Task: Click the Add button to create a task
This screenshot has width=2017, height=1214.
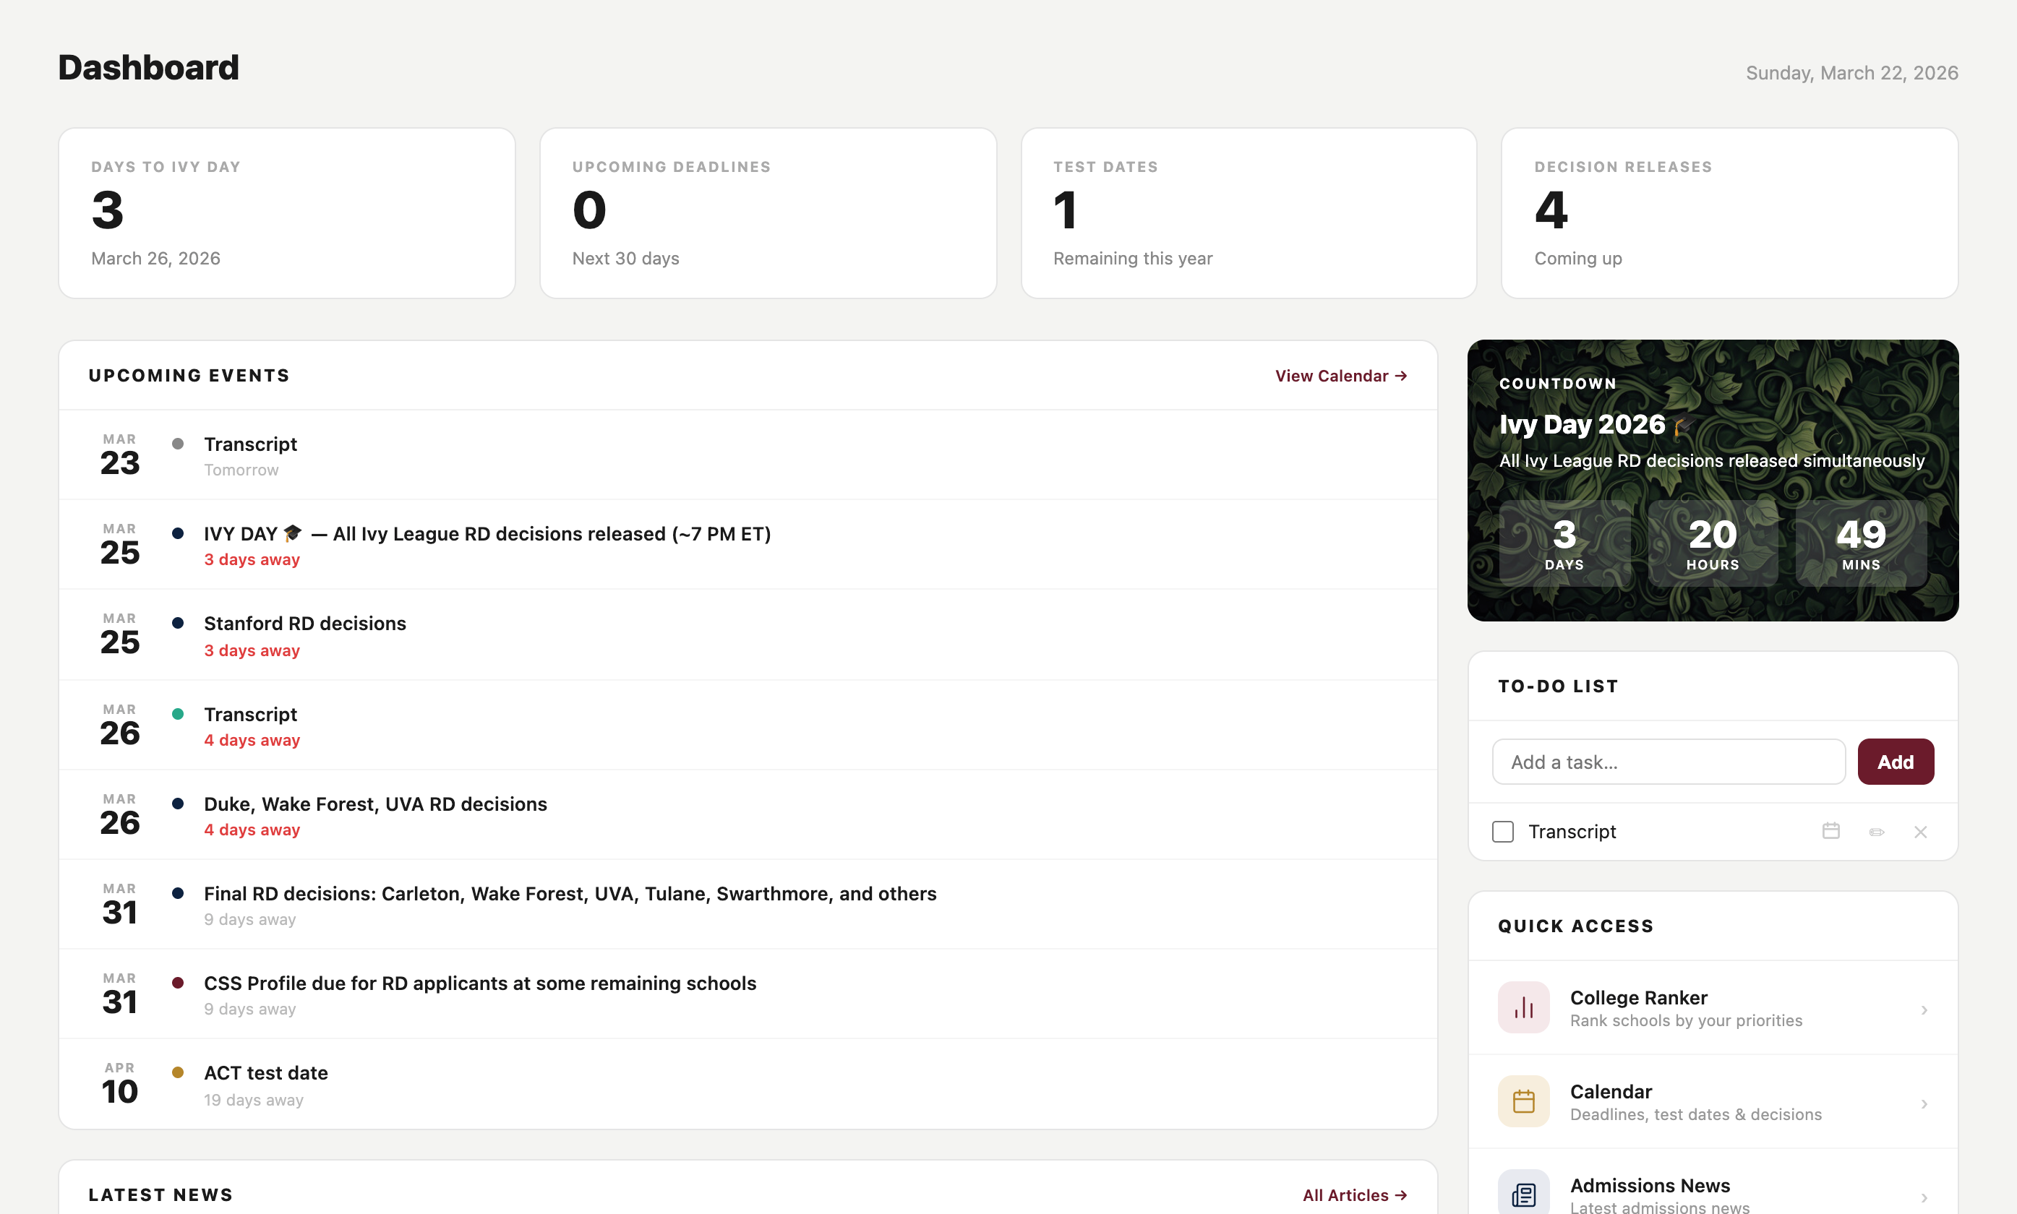Action: (1895, 762)
